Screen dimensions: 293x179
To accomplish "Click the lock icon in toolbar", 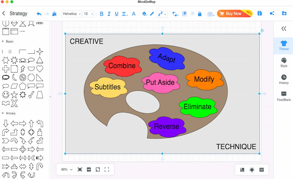I will pyautogui.click(x=200, y=14).
